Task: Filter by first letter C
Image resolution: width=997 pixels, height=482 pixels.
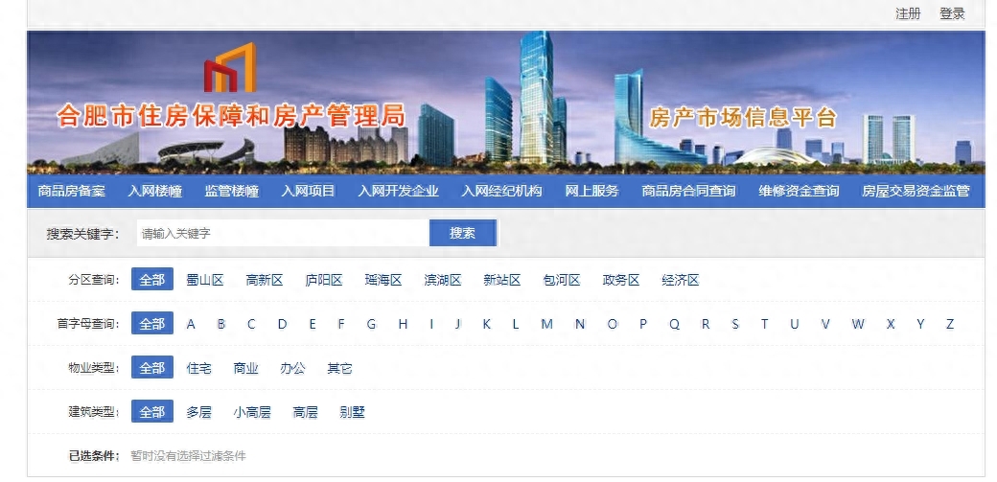Action: coord(251,324)
